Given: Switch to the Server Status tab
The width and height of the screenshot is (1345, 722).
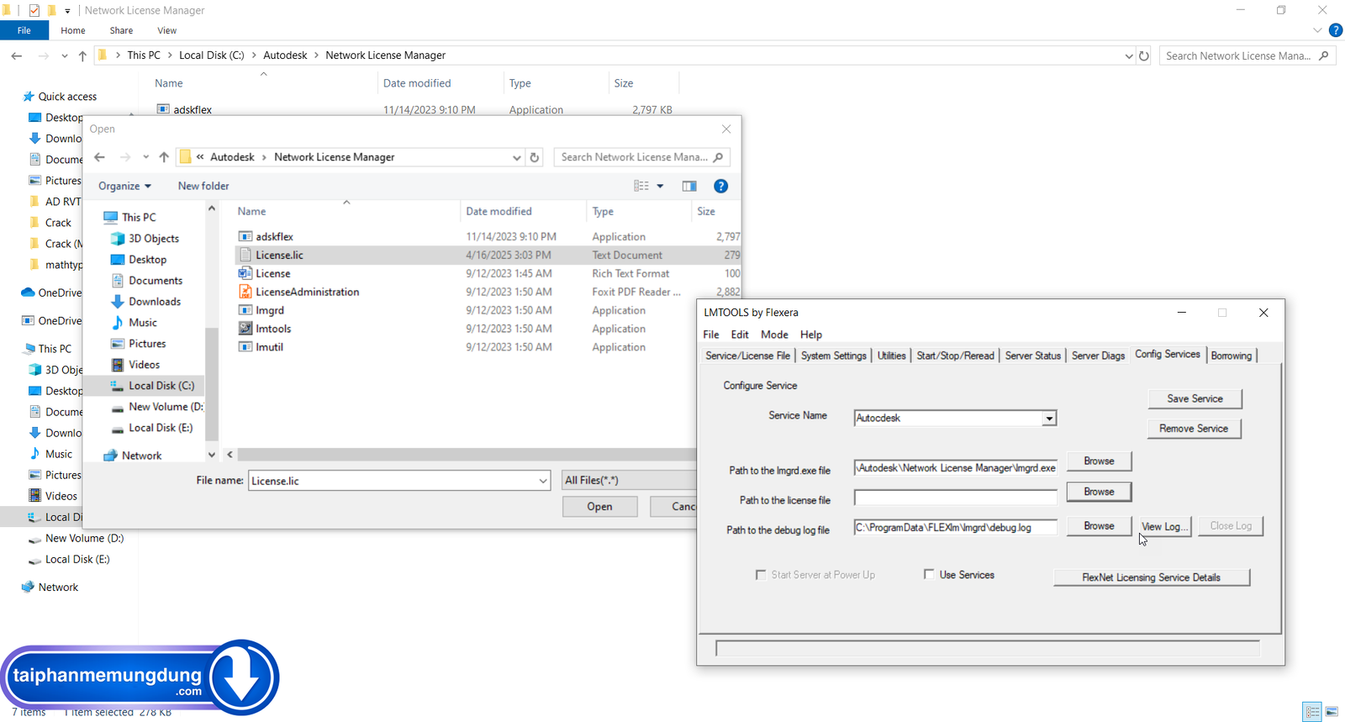Looking at the screenshot, I should click(x=1033, y=356).
